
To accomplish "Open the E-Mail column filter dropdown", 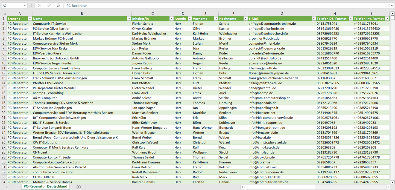I will point(314,19).
